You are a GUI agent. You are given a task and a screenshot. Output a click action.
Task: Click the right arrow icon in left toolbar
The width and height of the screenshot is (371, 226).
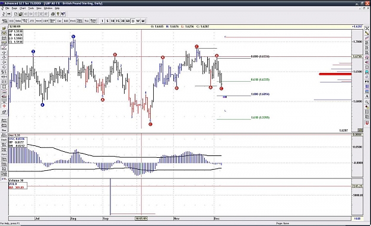click(4, 67)
